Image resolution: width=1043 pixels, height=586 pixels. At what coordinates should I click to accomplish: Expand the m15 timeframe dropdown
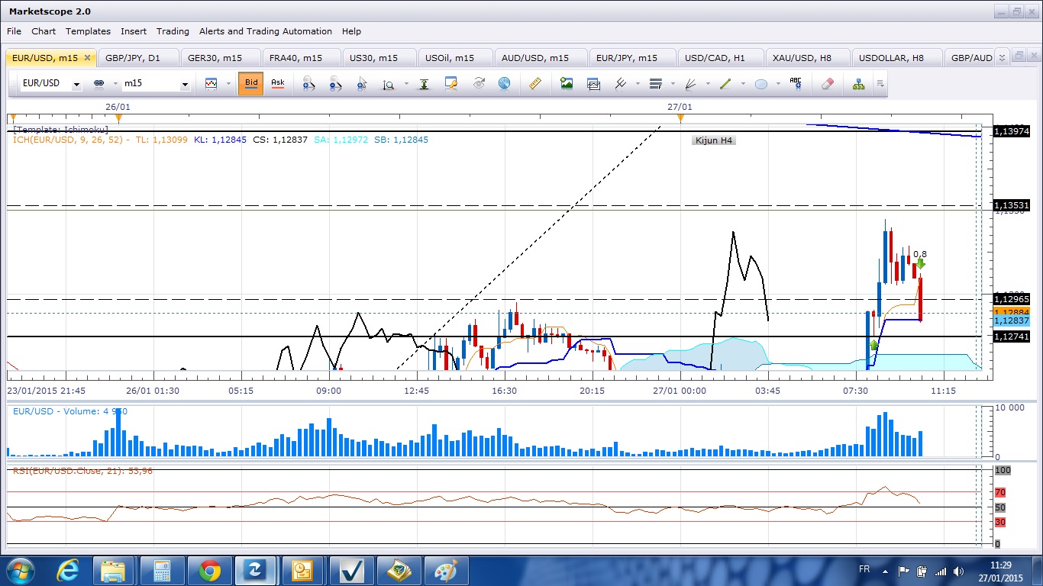coord(184,85)
